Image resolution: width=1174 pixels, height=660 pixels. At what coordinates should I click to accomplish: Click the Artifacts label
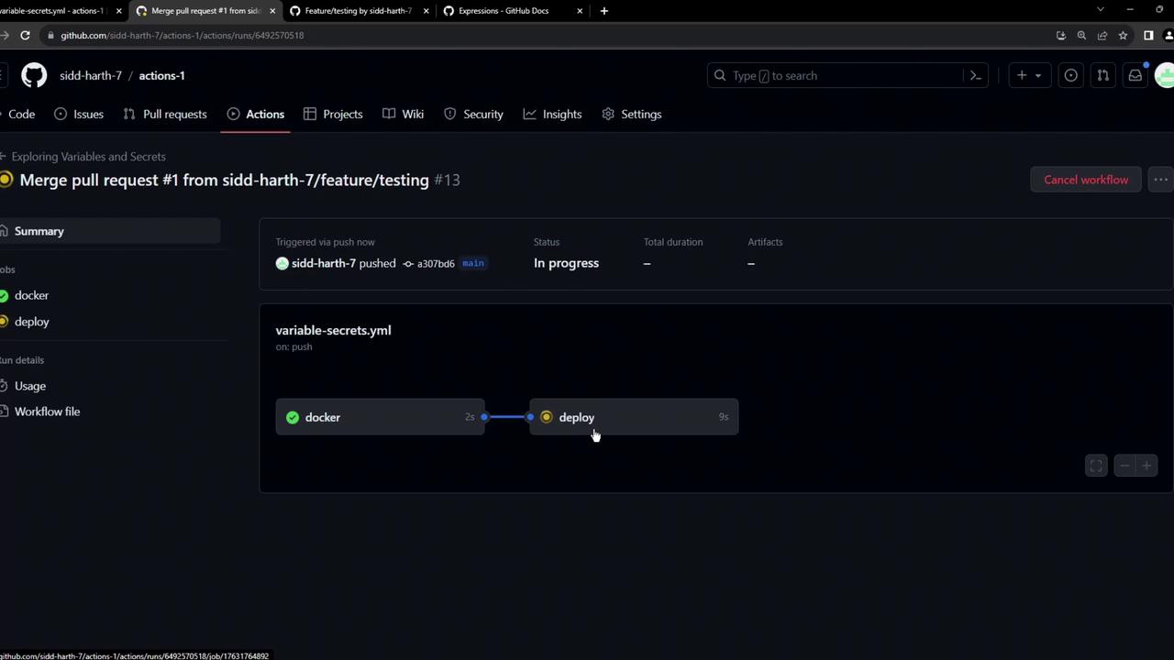[x=765, y=242]
